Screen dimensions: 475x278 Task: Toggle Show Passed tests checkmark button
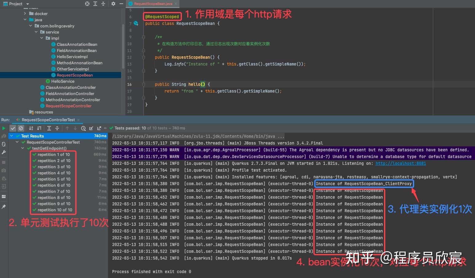point(13,128)
